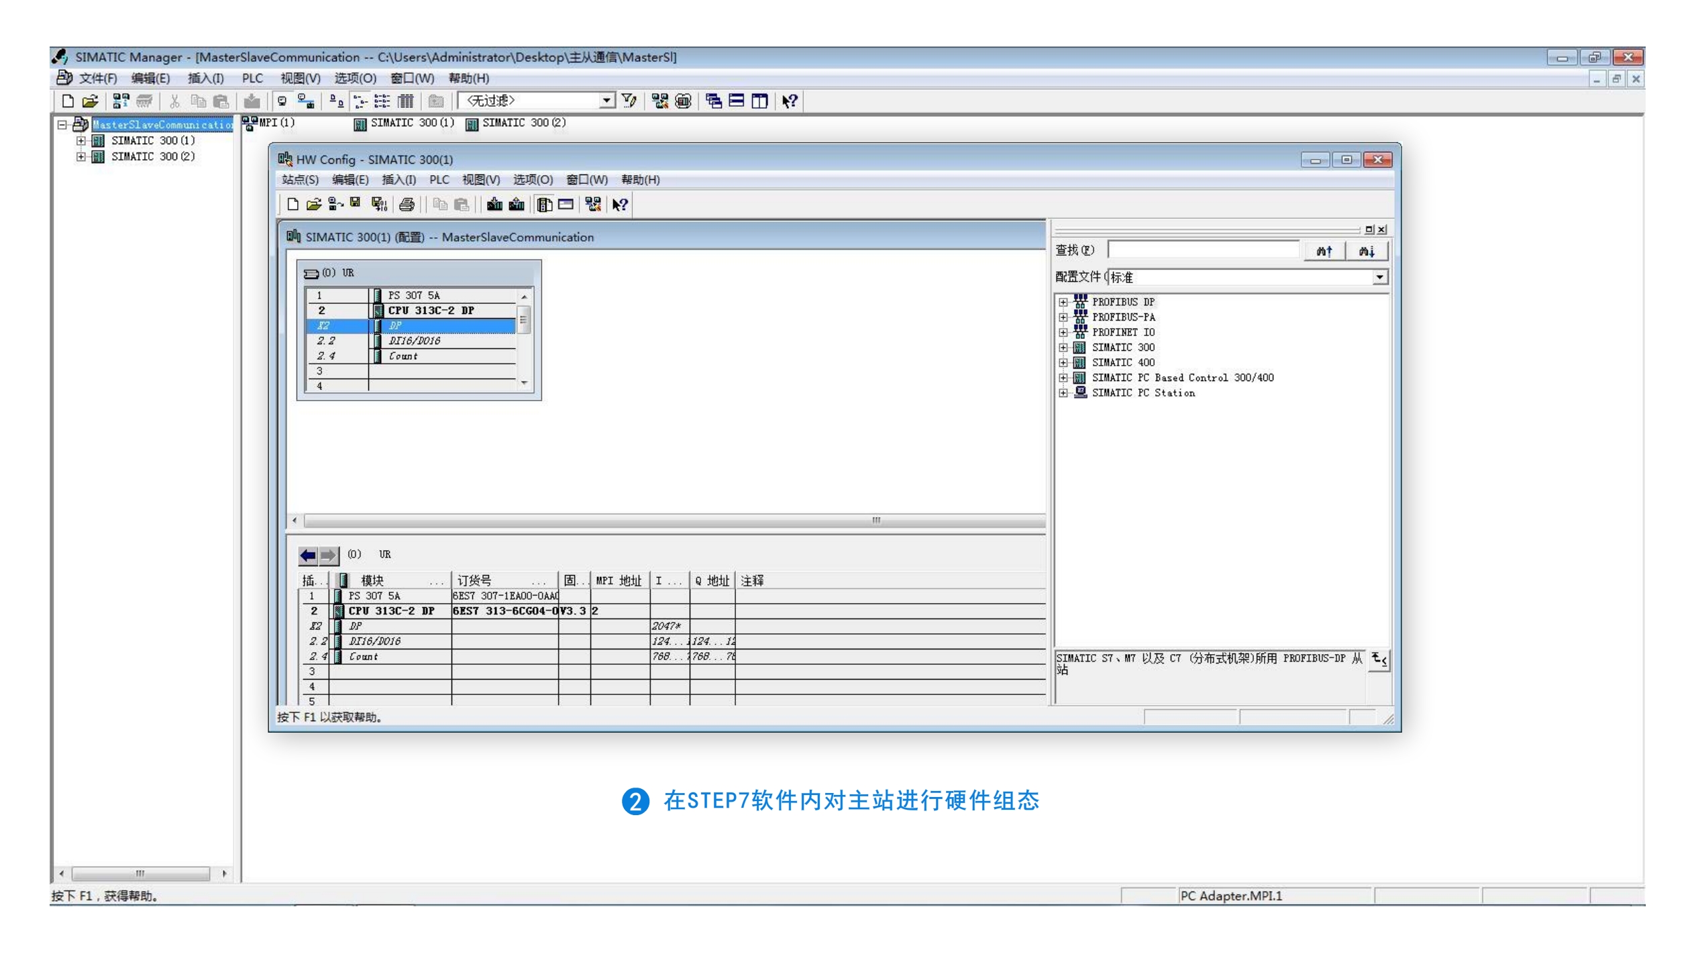Click Save and Compile icon in HW Config
This screenshot has width=1696, height=954.
[379, 205]
